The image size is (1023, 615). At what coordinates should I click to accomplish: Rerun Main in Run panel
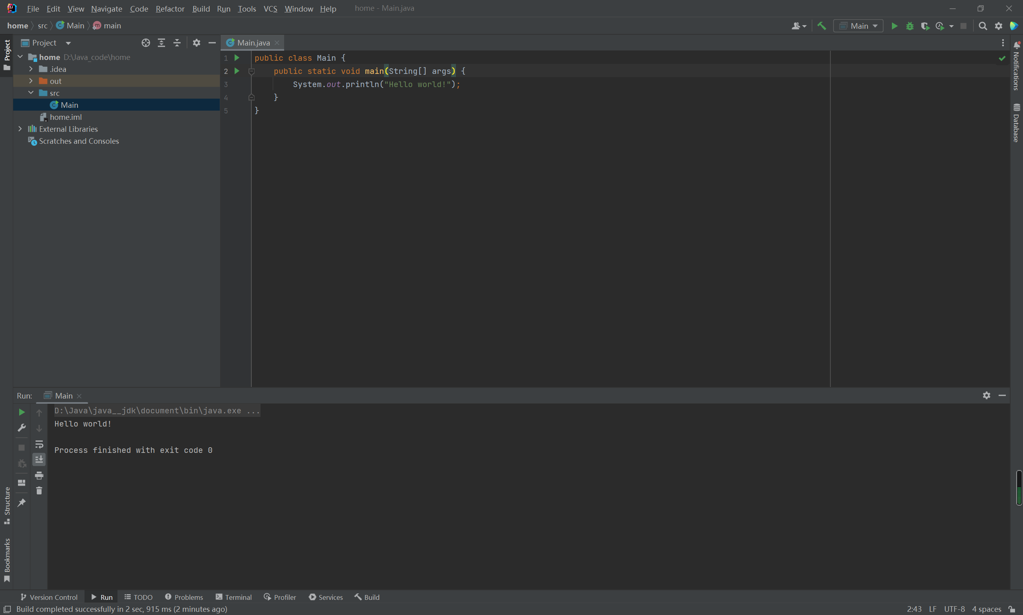pos(22,412)
